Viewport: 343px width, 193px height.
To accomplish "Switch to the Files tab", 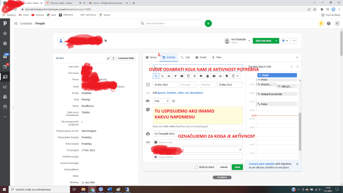I will 217,57.
